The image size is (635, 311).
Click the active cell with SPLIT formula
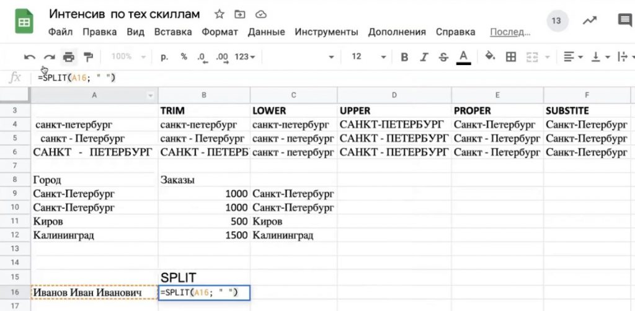[204, 292]
